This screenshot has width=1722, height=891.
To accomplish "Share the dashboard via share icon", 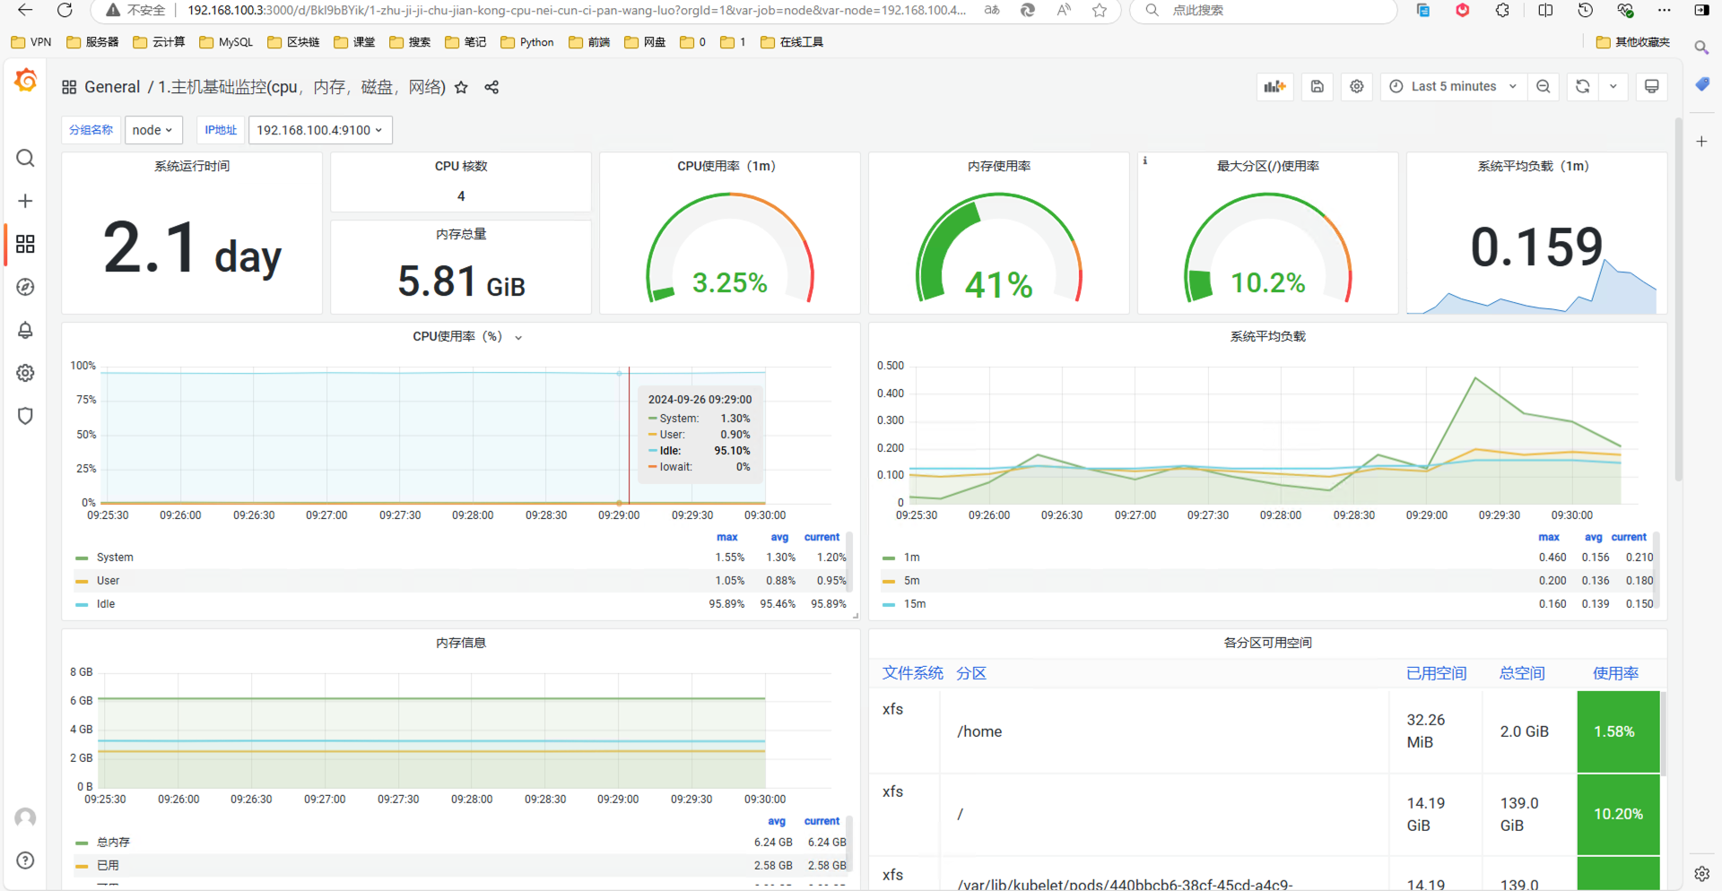I will pos(491,87).
